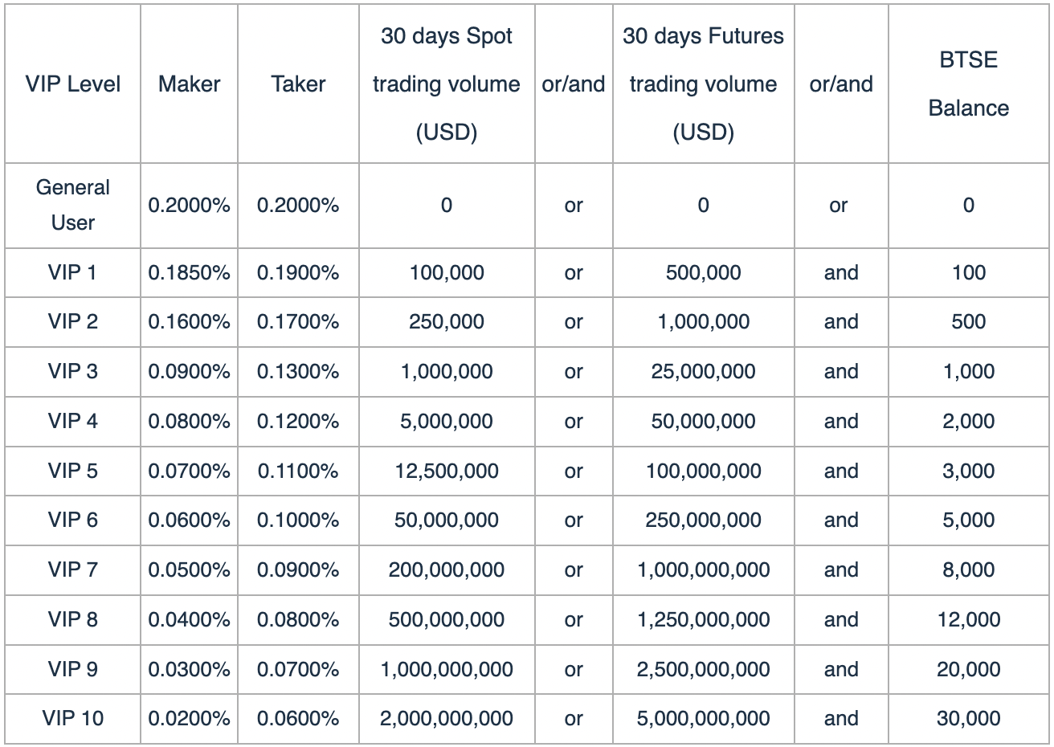Viewport: 1054px width, 747px height.
Task: Click the 25,000,000 futures volume cell
Action: (703, 371)
